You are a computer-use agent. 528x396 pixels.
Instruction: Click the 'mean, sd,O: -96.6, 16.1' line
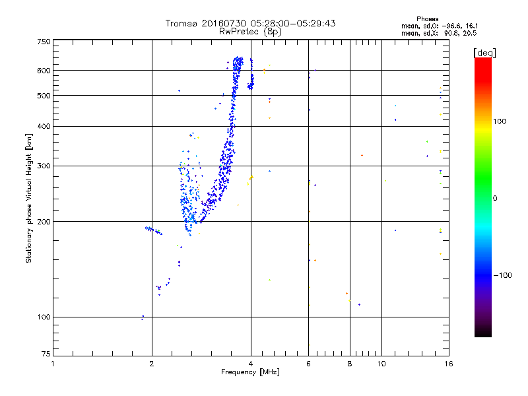440,26
